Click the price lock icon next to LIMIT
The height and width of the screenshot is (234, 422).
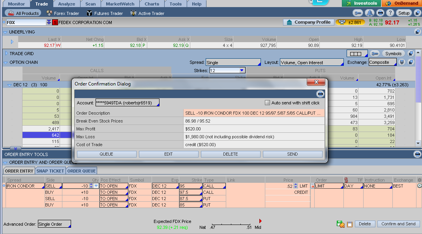313,186
